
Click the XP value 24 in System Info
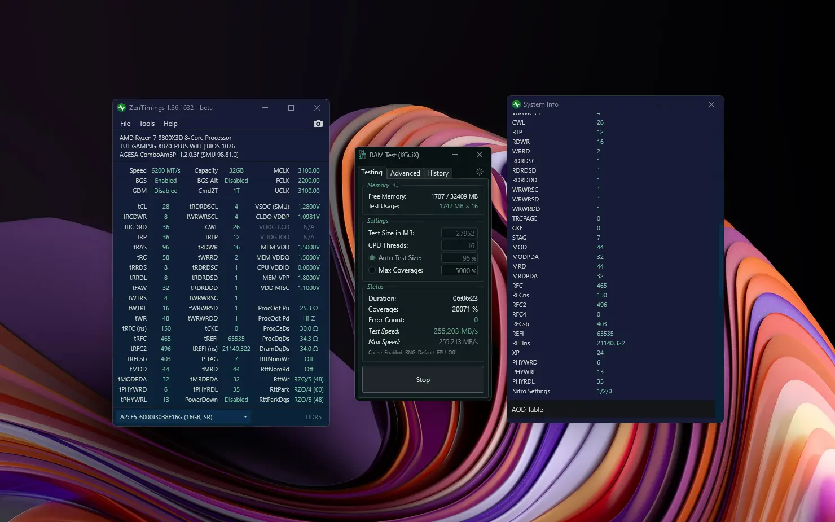pos(600,353)
